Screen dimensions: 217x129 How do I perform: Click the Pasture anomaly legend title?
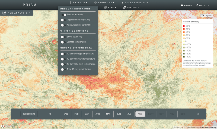point(191,21)
